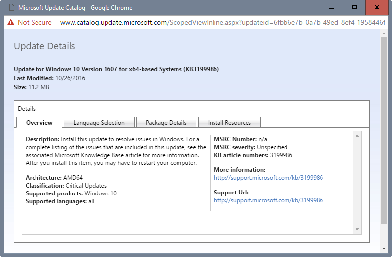
Task: Click the Supported products value Windows 10
Action: pos(101,193)
